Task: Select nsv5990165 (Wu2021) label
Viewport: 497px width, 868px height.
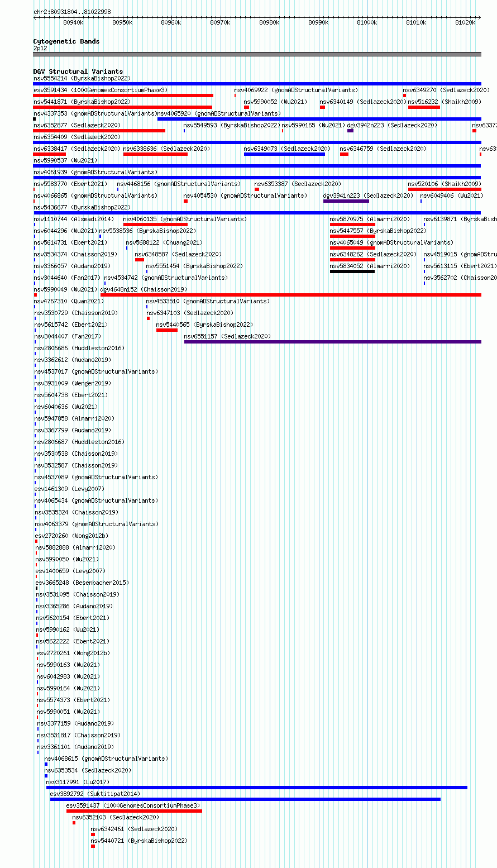Action: coord(314,125)
